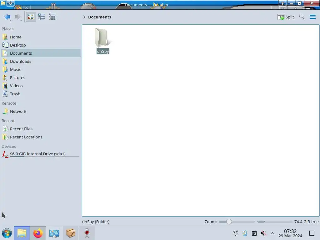Open the Wine glass taskbar icon

pos(87,233)
